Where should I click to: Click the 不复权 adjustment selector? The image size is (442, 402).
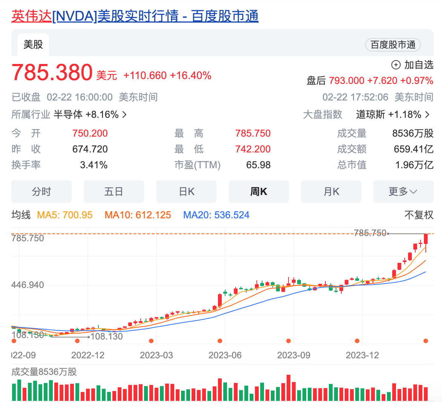(419, 215)
